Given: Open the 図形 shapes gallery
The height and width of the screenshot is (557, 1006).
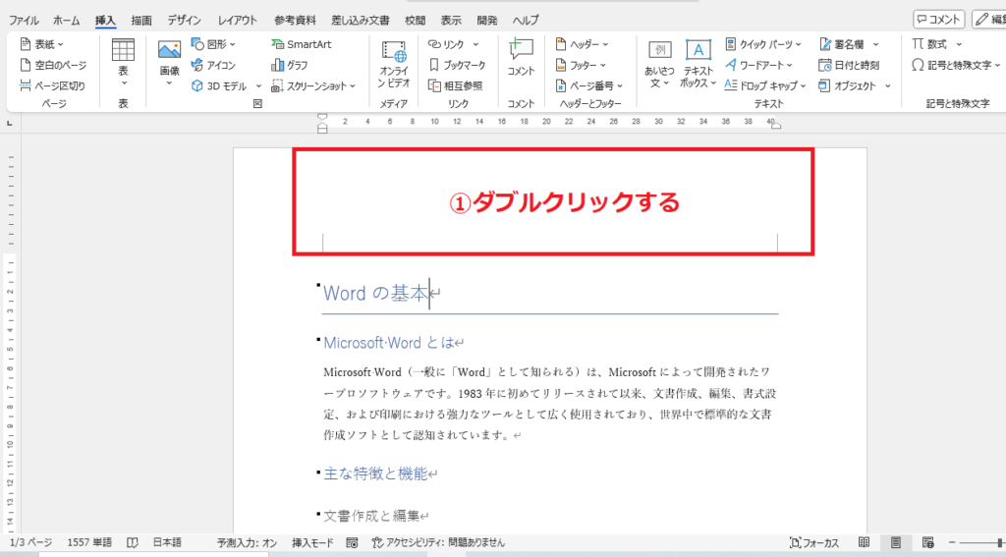Looking at the screenshot, I should point(213,44).
